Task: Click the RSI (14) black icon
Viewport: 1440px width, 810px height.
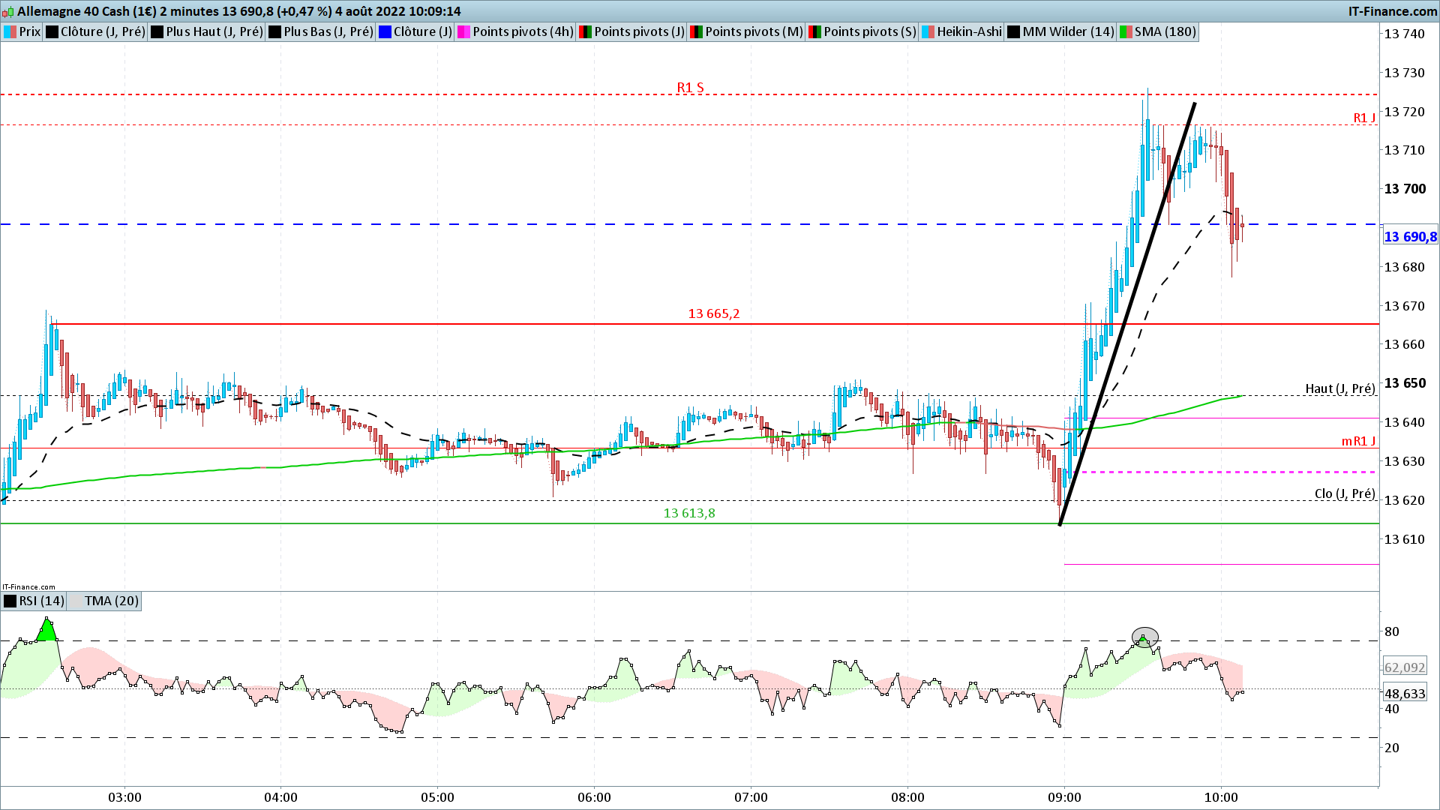Action: coord(10,601)
